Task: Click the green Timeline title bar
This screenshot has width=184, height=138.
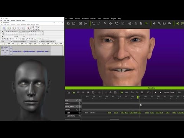Action: 125,88
